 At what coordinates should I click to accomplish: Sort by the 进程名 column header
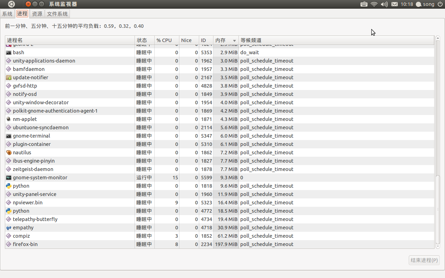click(70, 40)
